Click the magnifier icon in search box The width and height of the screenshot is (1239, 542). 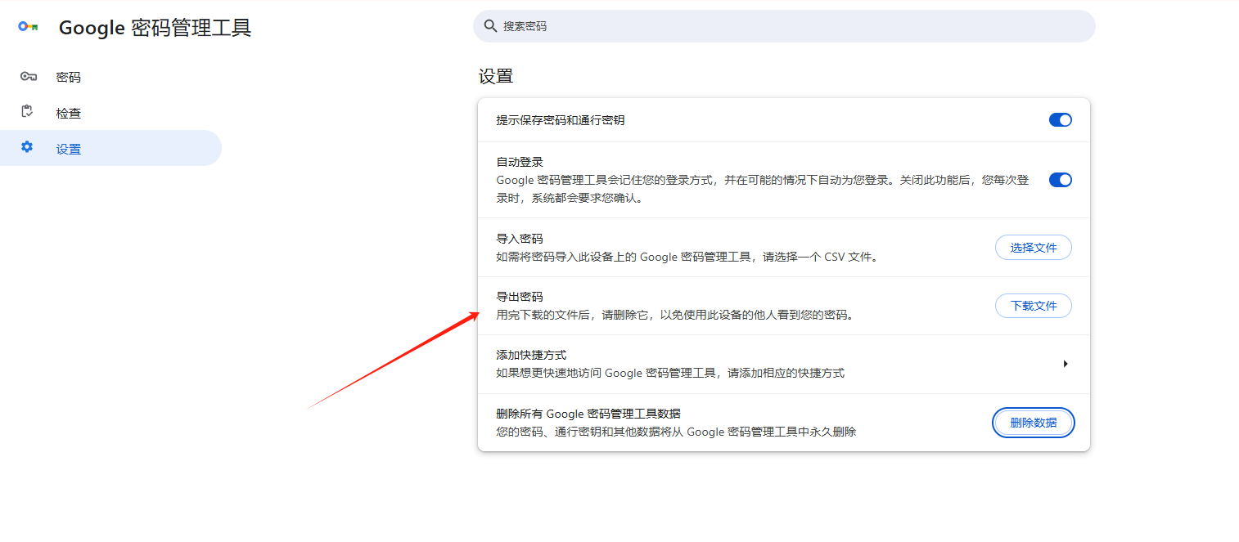[x=491, y=26]
